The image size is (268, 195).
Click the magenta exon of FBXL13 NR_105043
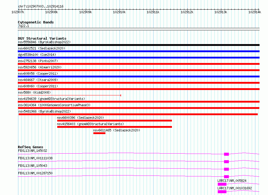(x=226, y=169)
